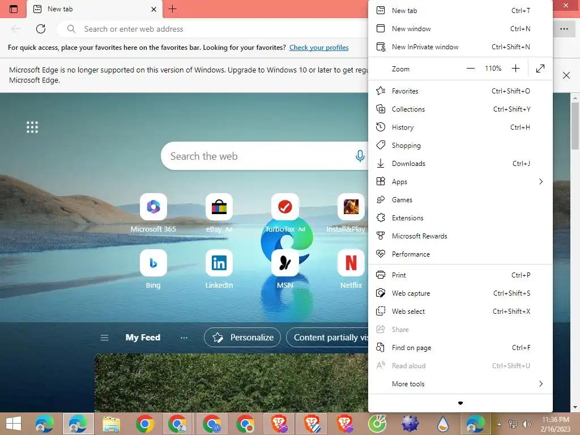The width and height of the screenshot is (580, 435).
Task: Expand the Apps submenu
Action: pyautogui.click(x=460, y=181)
